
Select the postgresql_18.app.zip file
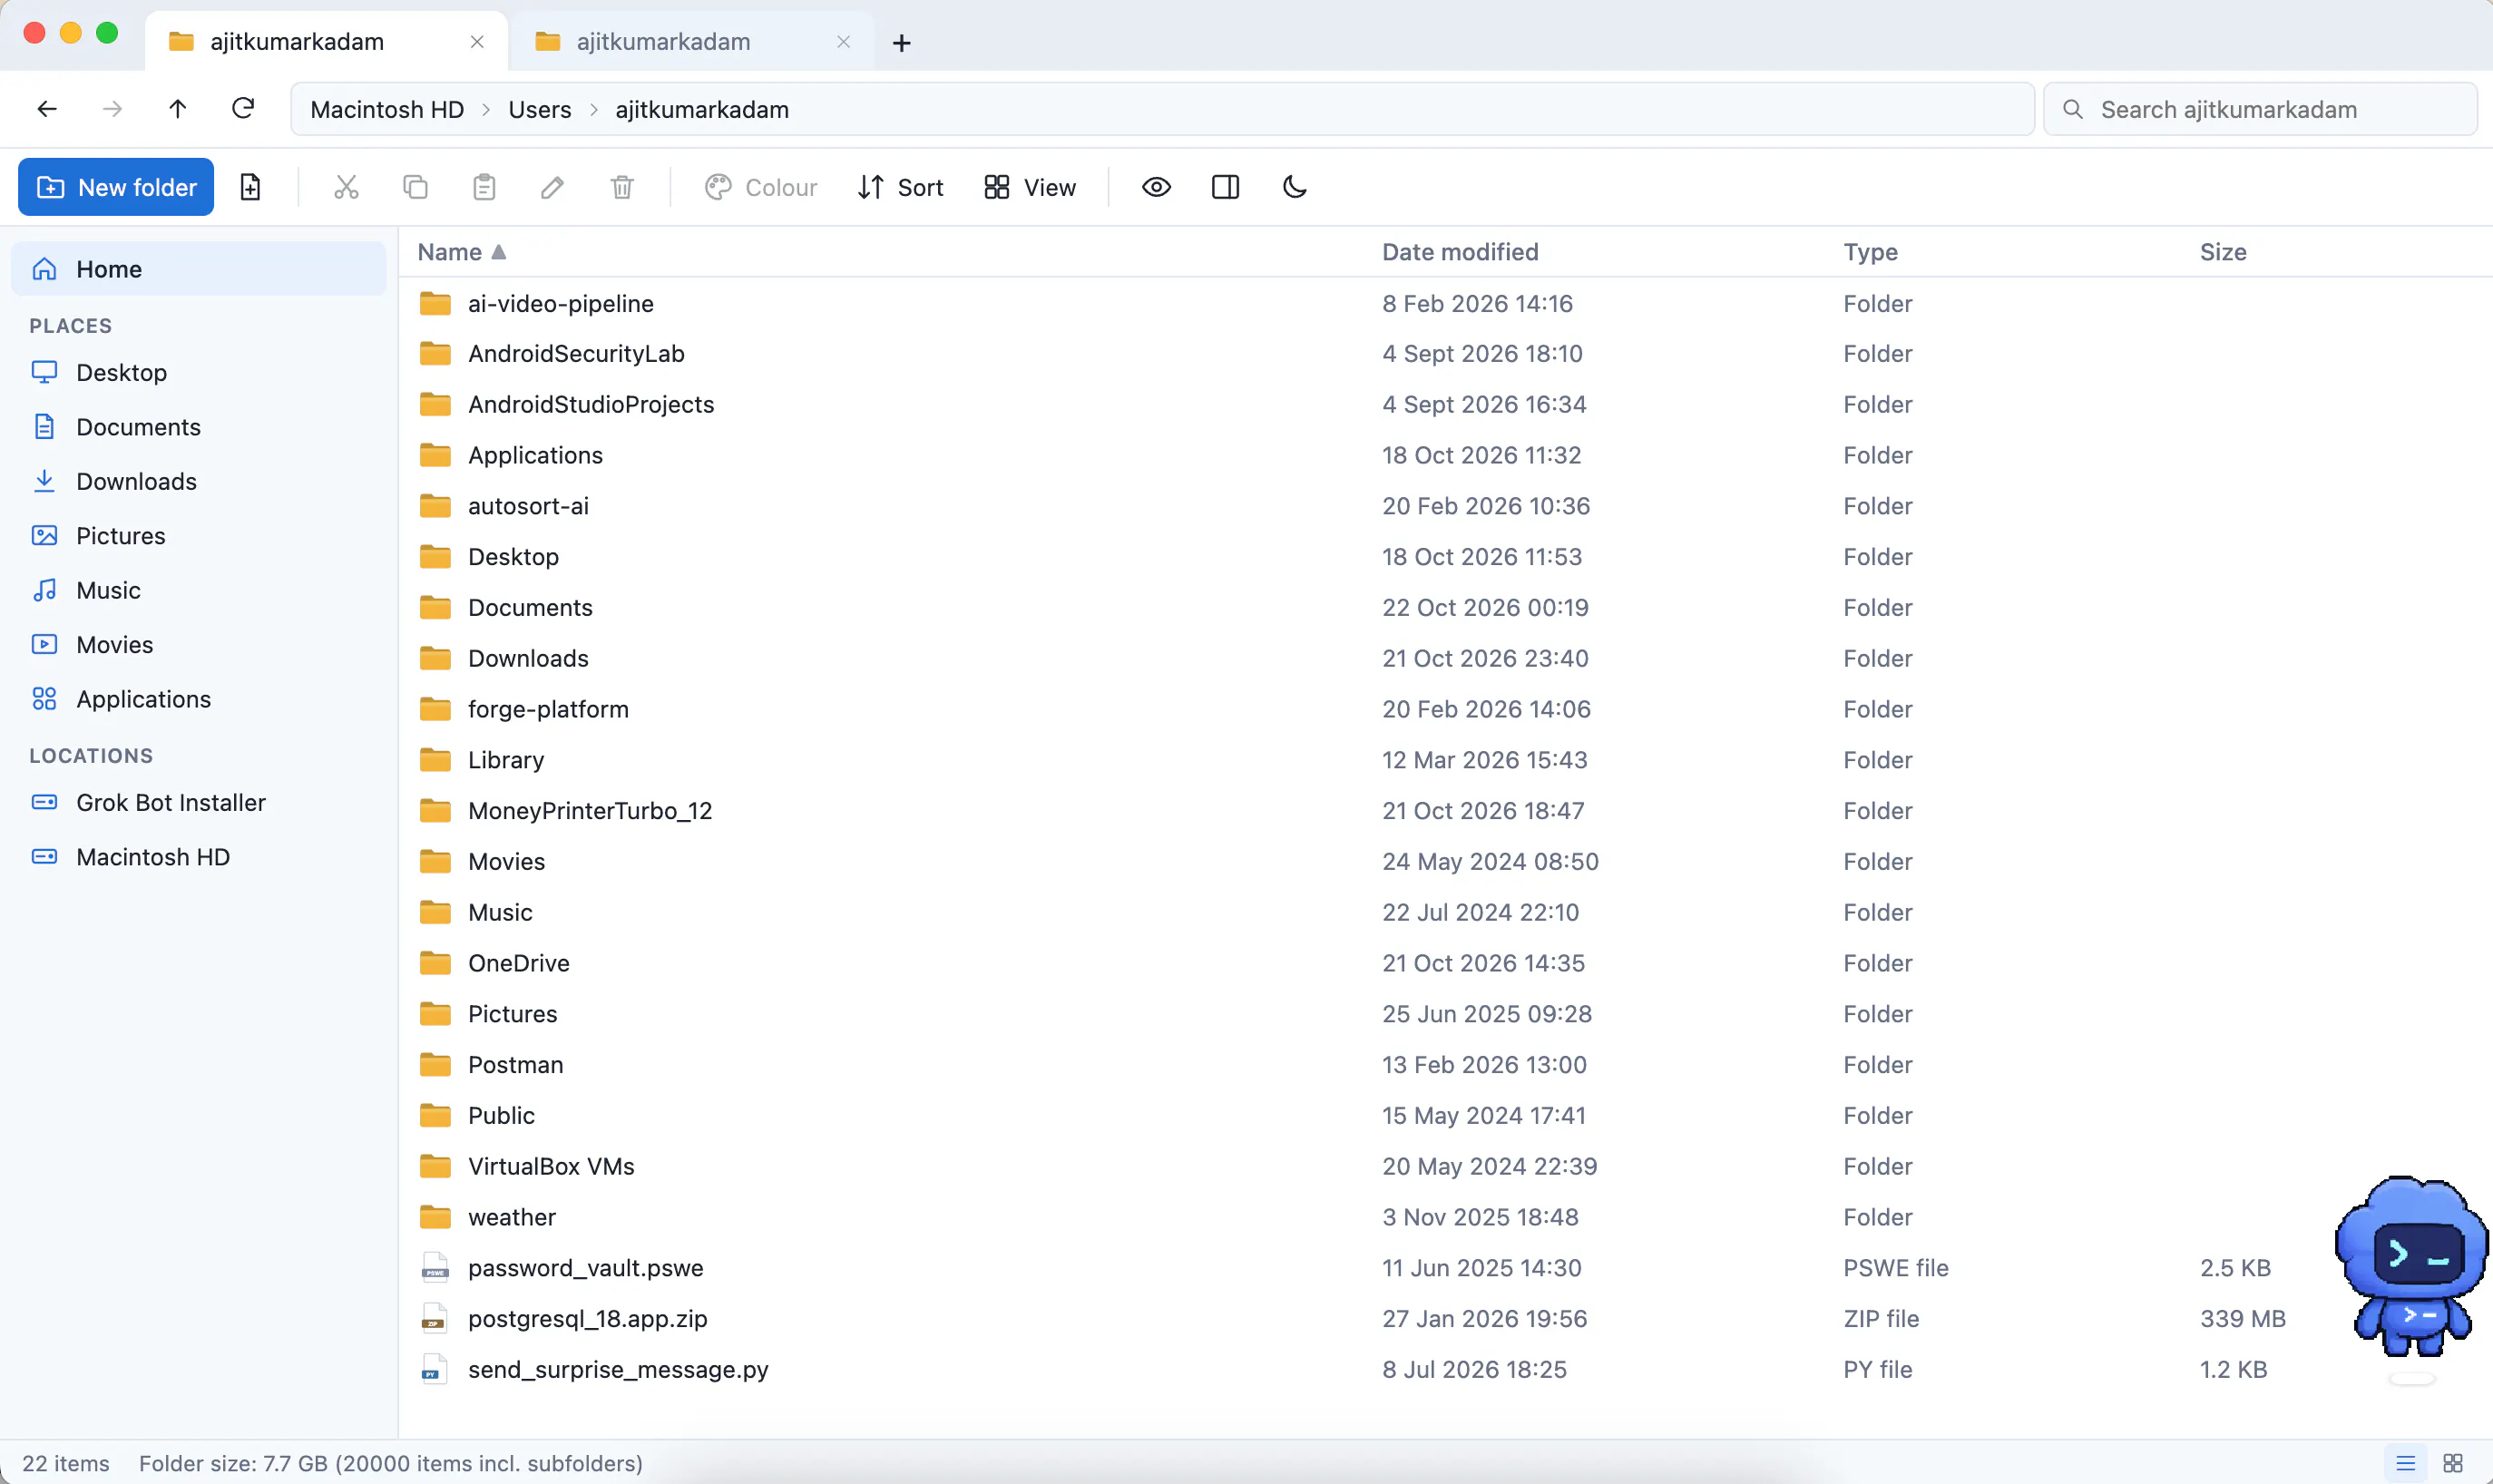coord(1445,1319)
